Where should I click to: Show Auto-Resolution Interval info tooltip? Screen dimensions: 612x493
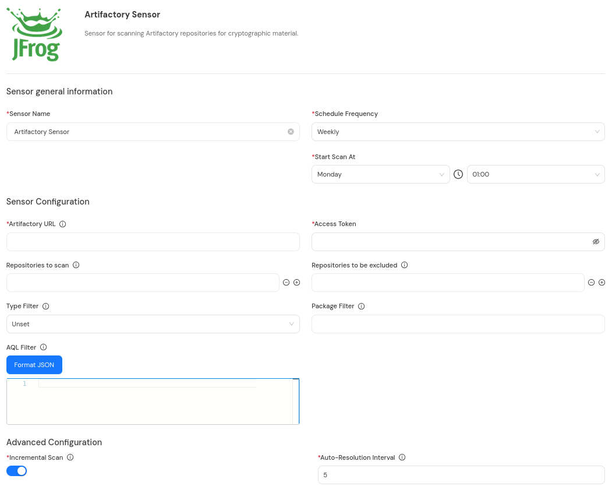(x=402, y=457)
